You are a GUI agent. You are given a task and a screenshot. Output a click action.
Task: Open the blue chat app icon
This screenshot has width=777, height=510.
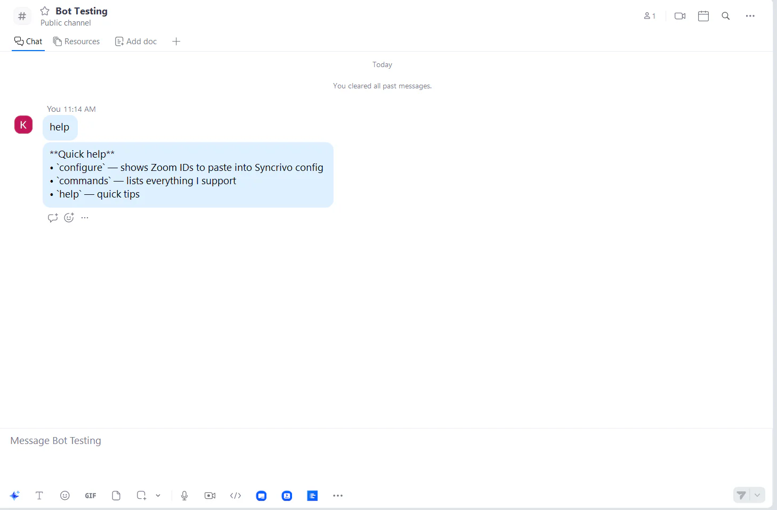[261, 496]
